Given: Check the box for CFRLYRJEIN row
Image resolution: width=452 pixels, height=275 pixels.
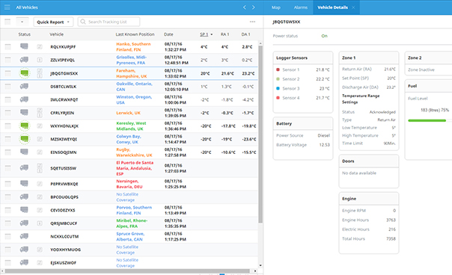Looking at the screenshot, I should (x=7, y=113).
